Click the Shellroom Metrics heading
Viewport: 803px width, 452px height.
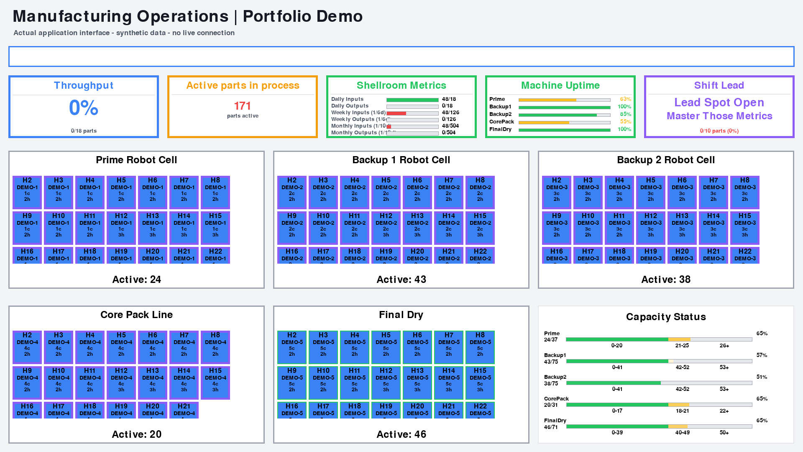point(401,85)
